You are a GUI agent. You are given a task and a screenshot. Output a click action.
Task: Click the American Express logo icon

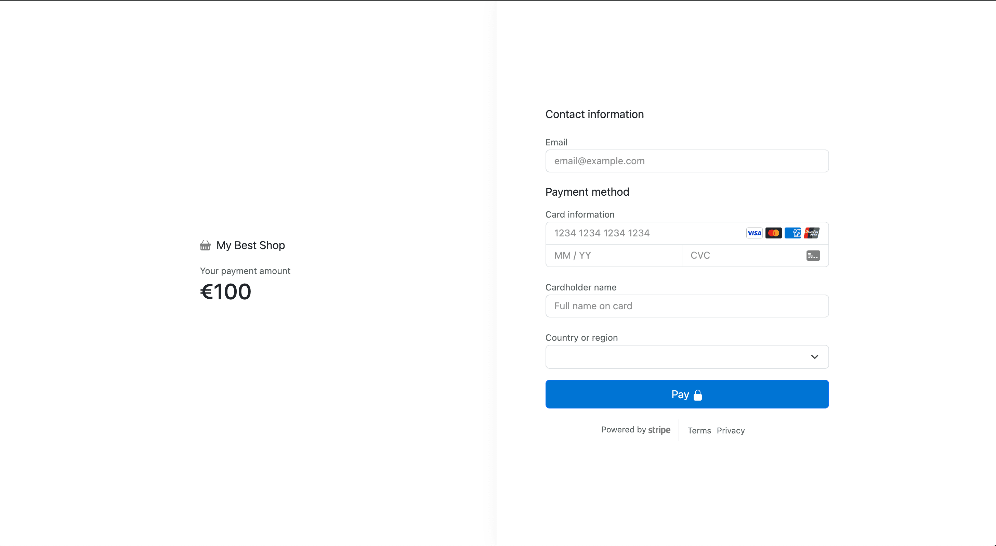[x=792, y=233]
